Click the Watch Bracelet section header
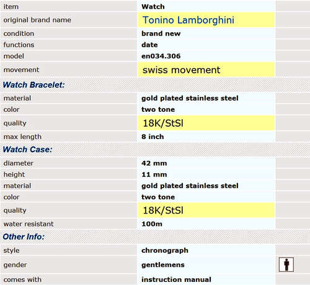Image resolution: width=310 pixels, height=285 pixels. tap(34, 85)
